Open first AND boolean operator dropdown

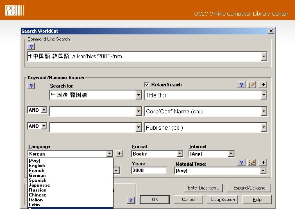pos(44,110)
